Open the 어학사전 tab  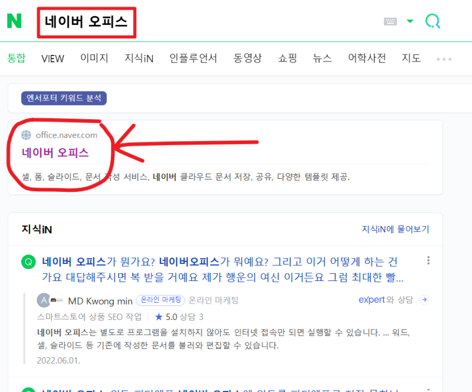(367, 58)
